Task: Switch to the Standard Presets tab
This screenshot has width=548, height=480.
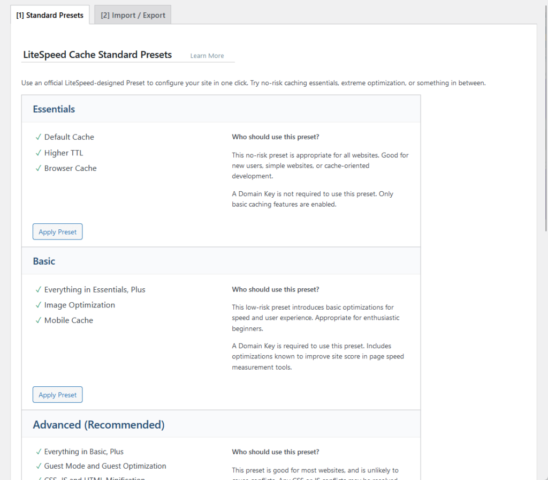Action: (x=50, y=15)
